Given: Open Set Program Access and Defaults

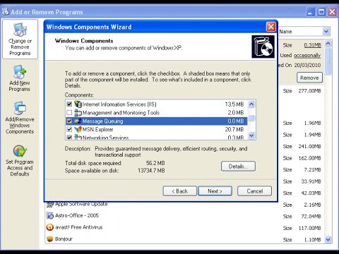Looking at the screenshot, I should (20, 161).
